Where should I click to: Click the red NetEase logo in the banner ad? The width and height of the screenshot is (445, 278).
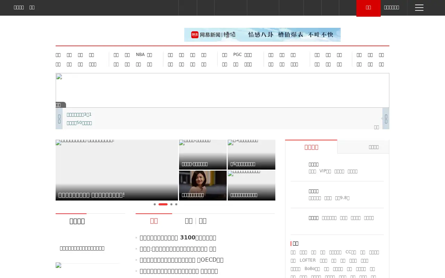[x=195, y=35]
